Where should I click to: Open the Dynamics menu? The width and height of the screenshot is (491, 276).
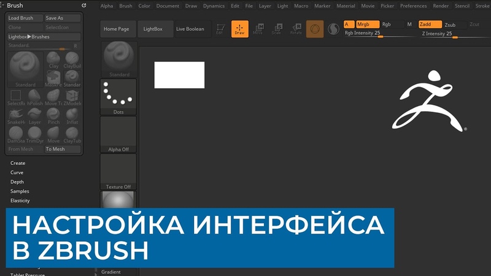coord(214,6)
